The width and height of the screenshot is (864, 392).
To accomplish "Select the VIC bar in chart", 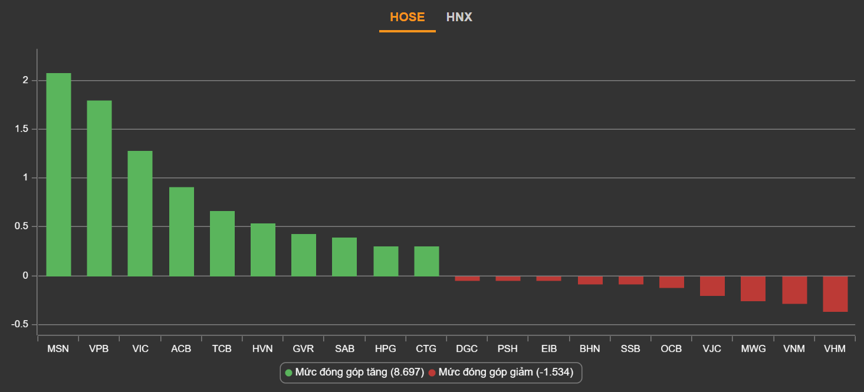I will point(140,213).
